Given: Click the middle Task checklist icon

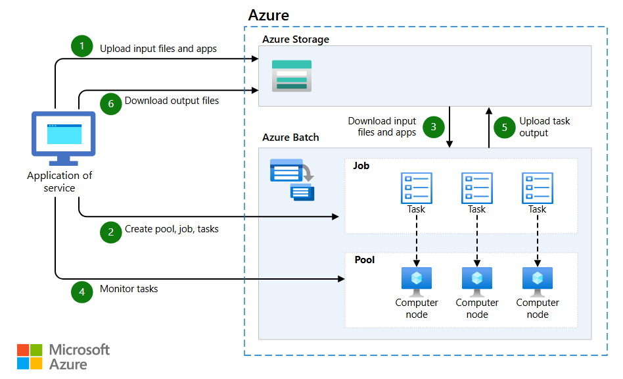Looking at the screenshot, I should 477,188.
